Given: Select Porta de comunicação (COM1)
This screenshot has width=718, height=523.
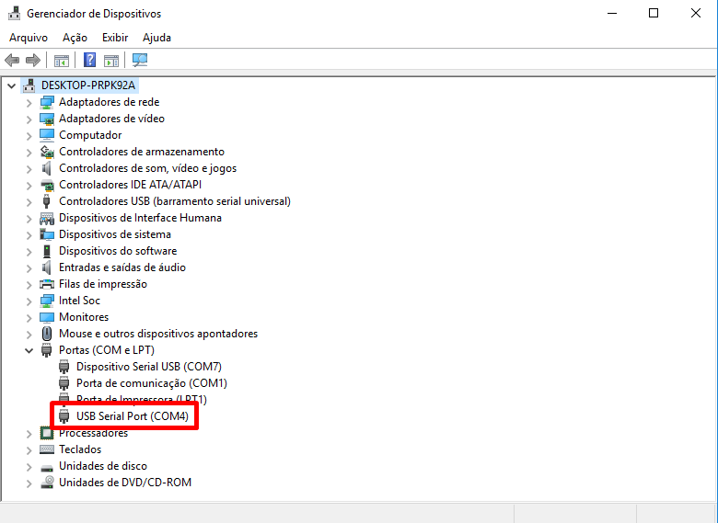Looking at the screenshot, I should pos(152,383).
